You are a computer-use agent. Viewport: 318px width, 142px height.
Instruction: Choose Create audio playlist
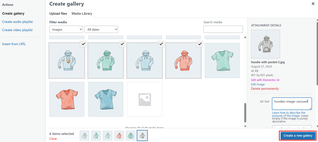tap(18, 22)
